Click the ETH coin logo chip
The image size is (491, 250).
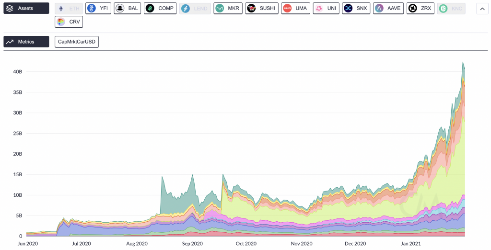click(69, 9)
